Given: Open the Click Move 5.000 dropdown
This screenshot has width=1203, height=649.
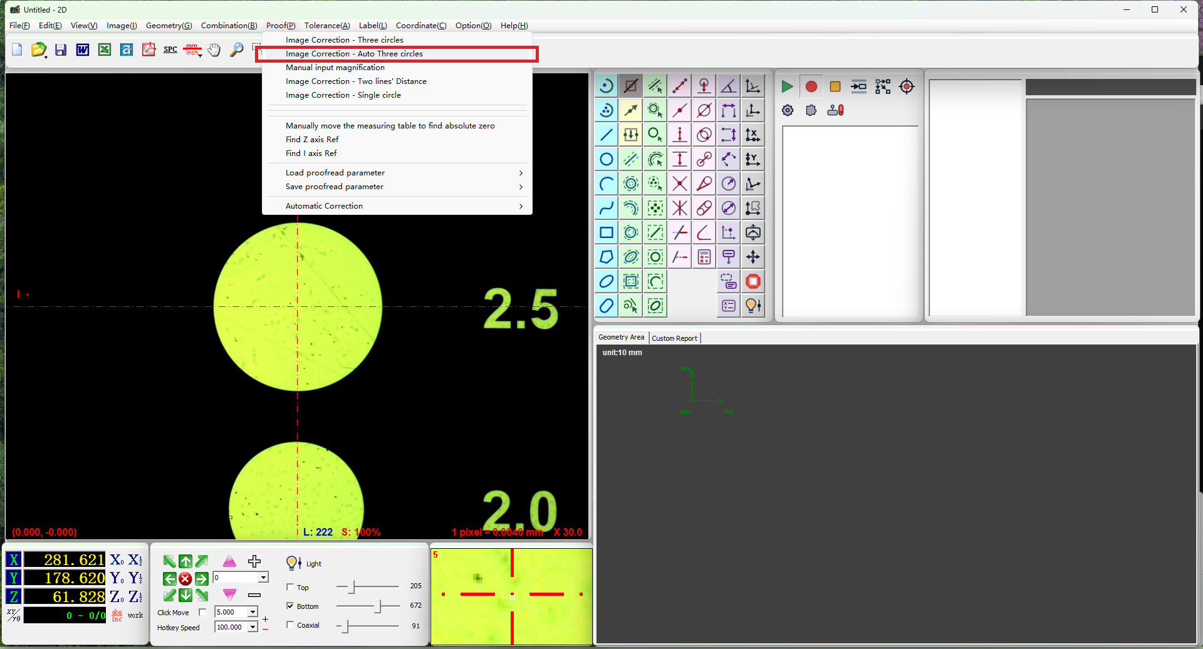Looking at the screenshot, I should [253, 612].
